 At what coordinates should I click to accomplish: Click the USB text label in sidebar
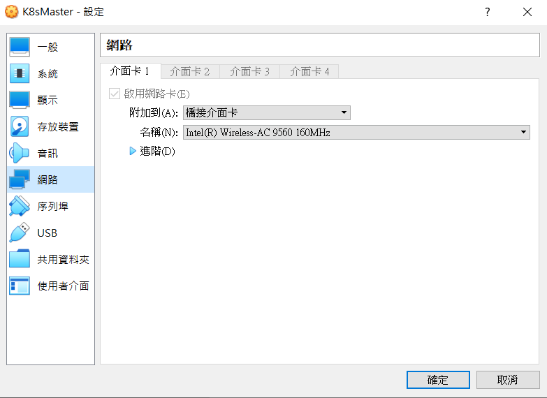47,233
